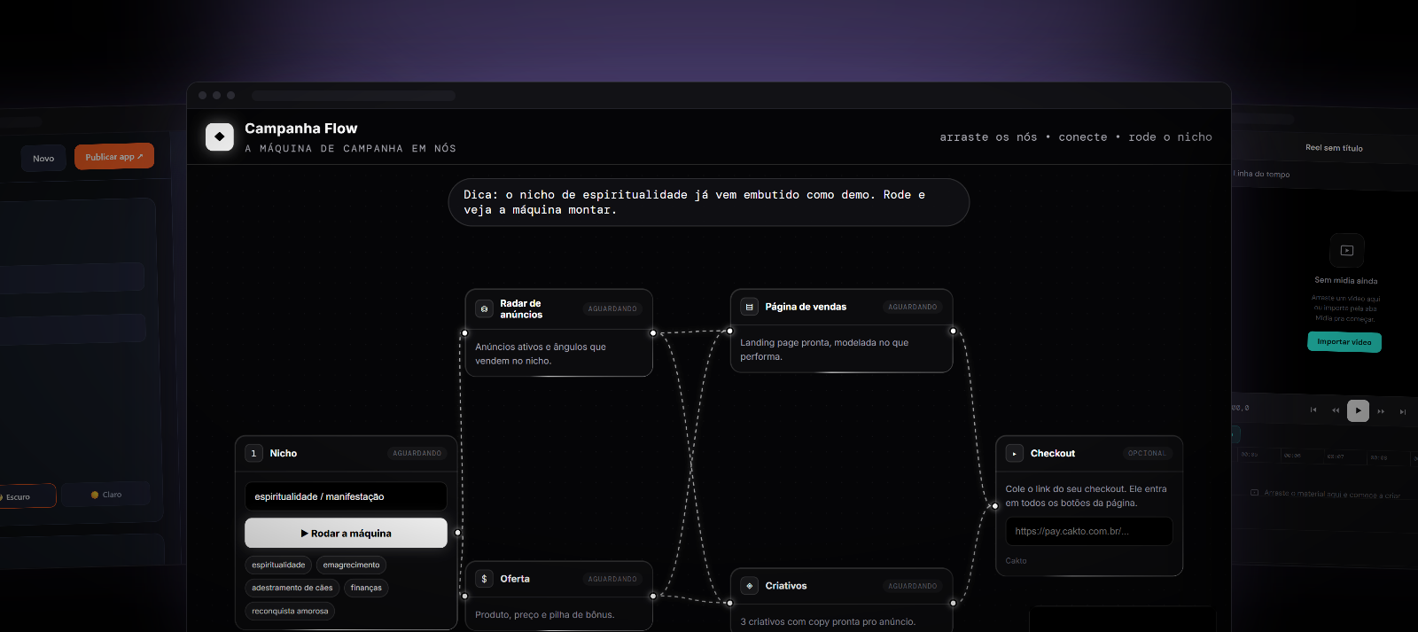Click the browser address bar of Campanha Flow window
This screenshot has height=632, width=1418.
click(x=354, y=95)
